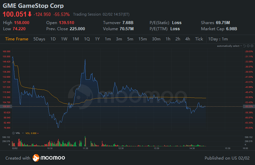This screenshot has height=165, width=255.
Task: Click the zoom in circle chart icon
Action: 252,46
